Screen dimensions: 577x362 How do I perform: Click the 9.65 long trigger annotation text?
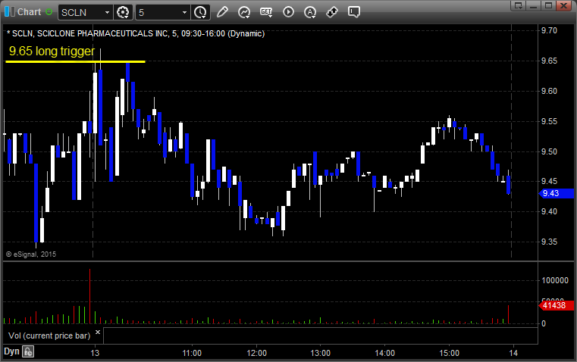pos(52,51)
